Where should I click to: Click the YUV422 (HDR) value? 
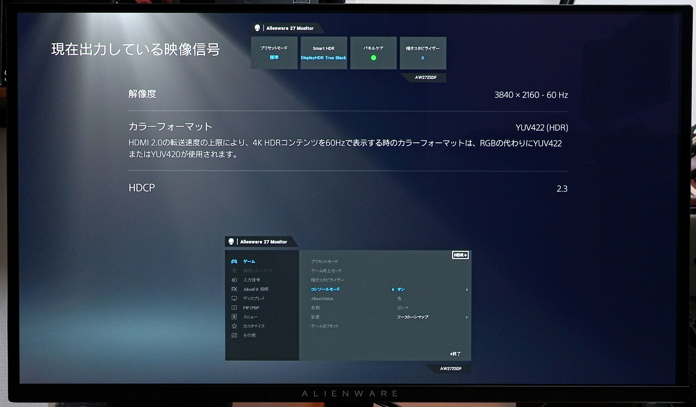[x=542, y=128]
